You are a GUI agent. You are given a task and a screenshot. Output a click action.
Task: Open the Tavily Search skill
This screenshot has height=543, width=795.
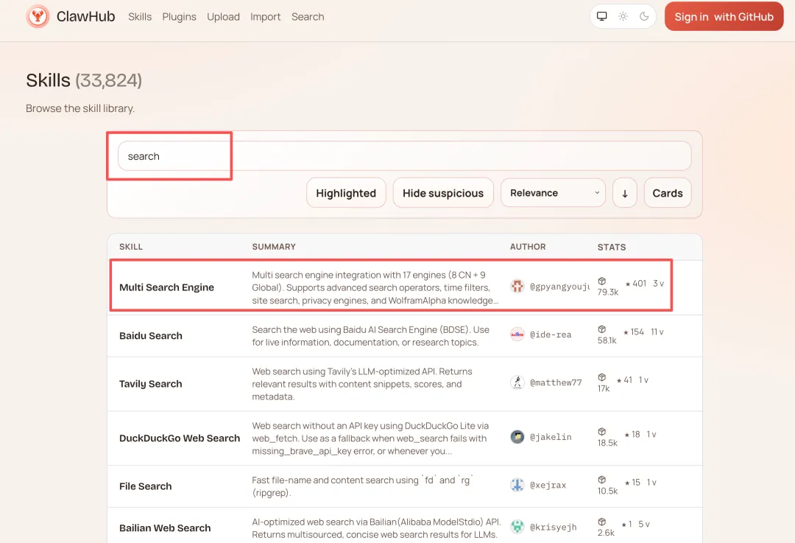tap(151, 384)
